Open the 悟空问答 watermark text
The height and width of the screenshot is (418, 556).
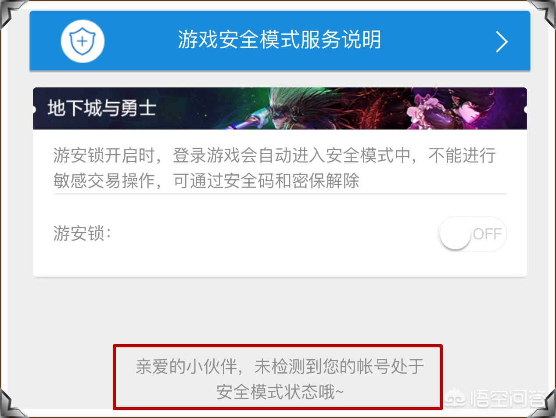click(x=508, y=399)
